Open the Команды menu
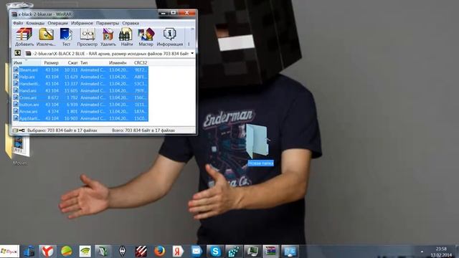Screen dimensions: 459x258 pyautogui.click(x=35, y=23)
